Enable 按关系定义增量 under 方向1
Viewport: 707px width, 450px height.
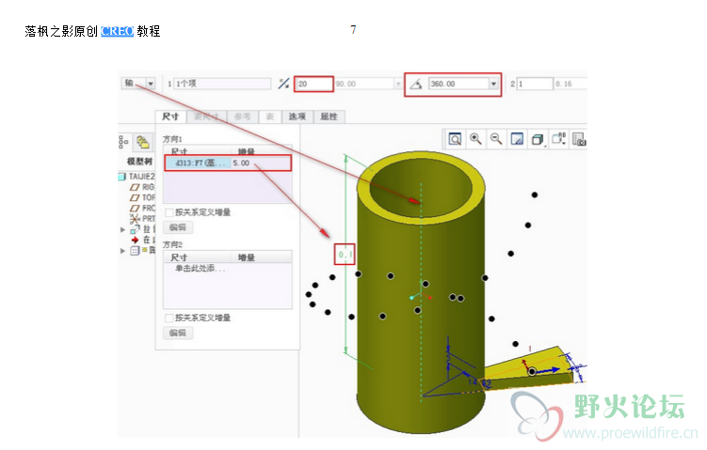click(x=169, y=212)
